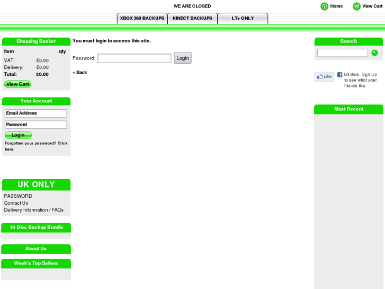This screenshot has height=289, width=385.
Task: Click the About Us header
Action: point(36,249)
